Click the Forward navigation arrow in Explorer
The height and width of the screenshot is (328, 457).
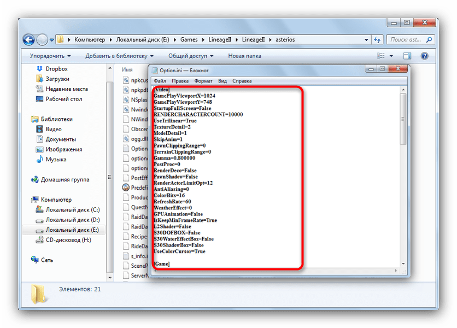42,40
